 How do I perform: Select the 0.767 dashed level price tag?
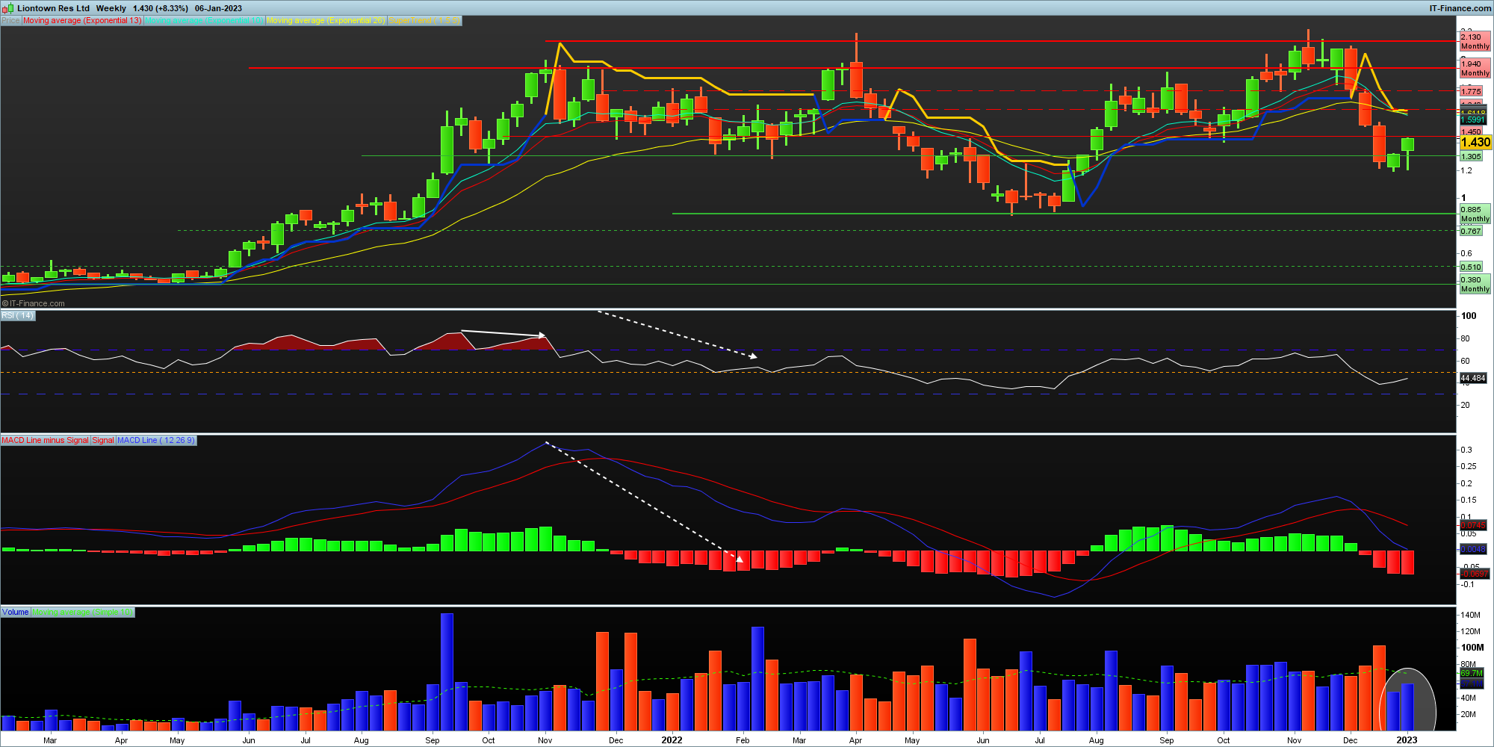point(1472,231)
